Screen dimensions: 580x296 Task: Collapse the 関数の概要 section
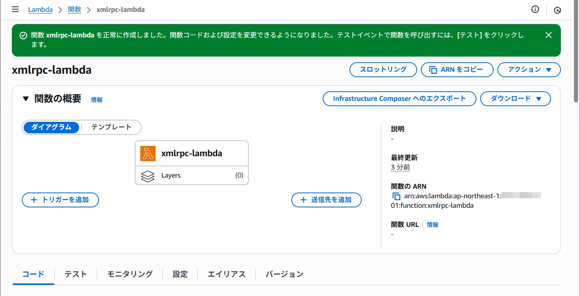pos(26,99)
